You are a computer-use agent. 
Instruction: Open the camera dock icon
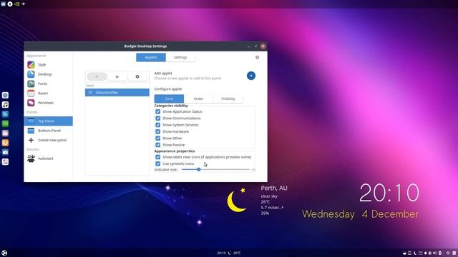[5, 152]
